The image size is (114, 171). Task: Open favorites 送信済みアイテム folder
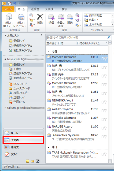tap(20, 46)
